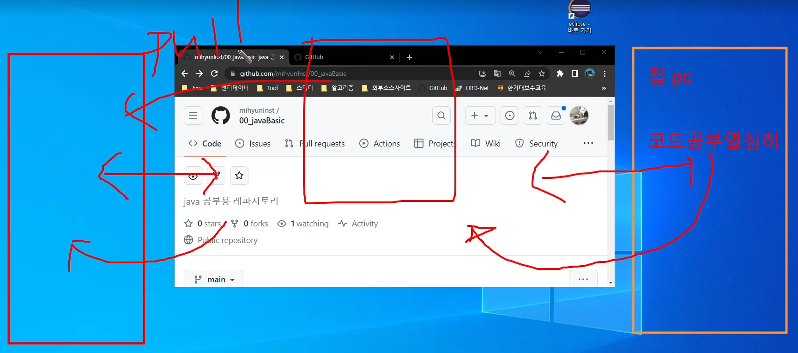798x353 pixels.
Task: Open the tab search chevron
Action: click(x=540, y=52)
